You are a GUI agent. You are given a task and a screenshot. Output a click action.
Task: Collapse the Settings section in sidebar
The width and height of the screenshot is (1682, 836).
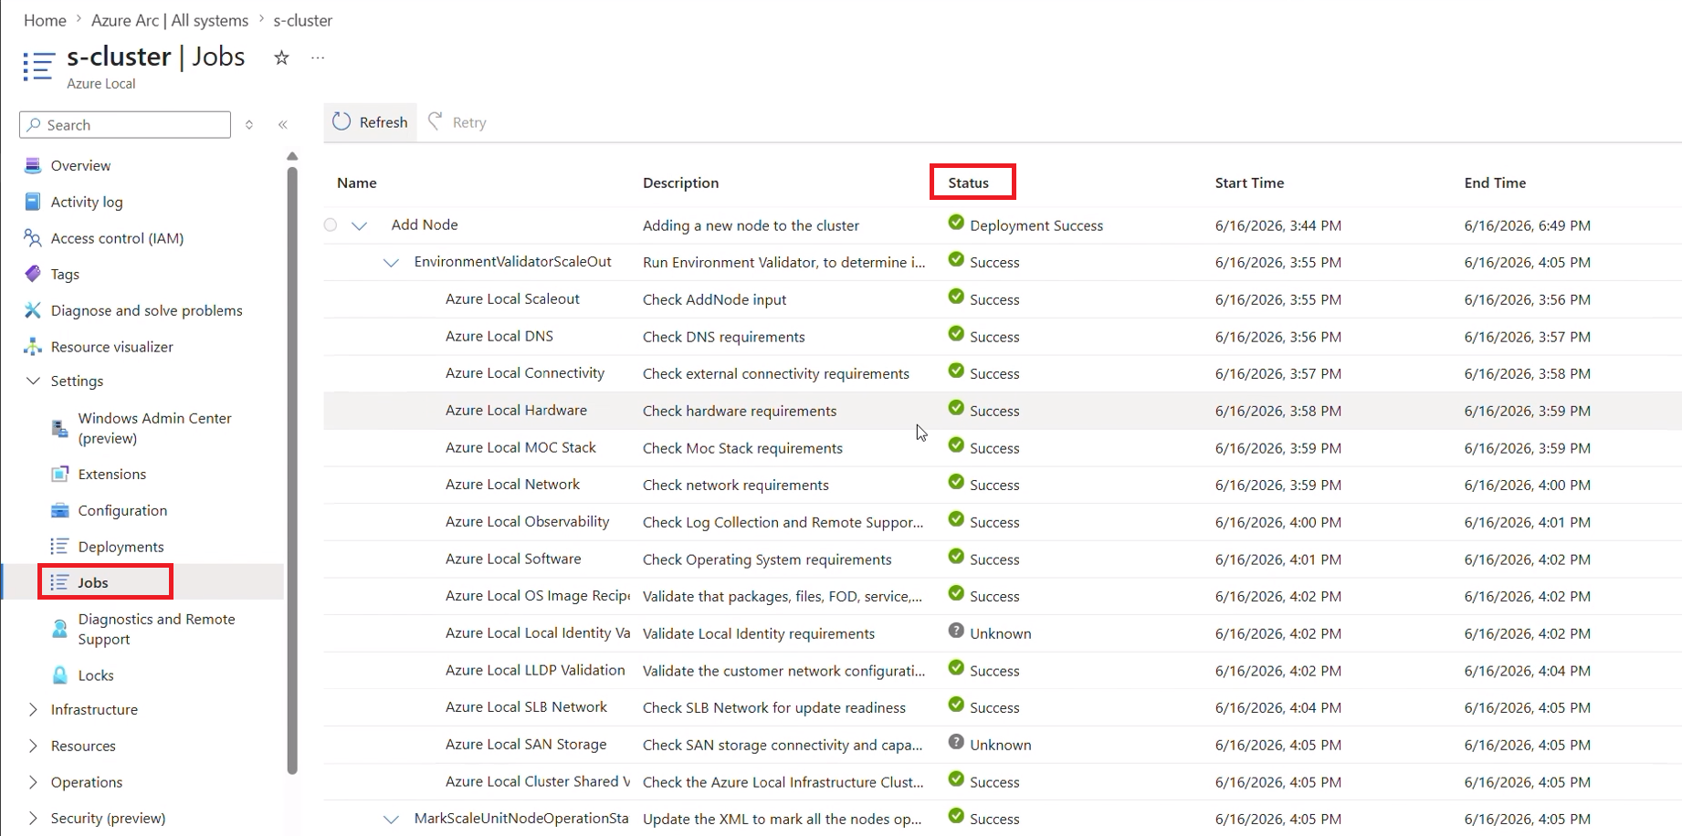pos(33,381)
